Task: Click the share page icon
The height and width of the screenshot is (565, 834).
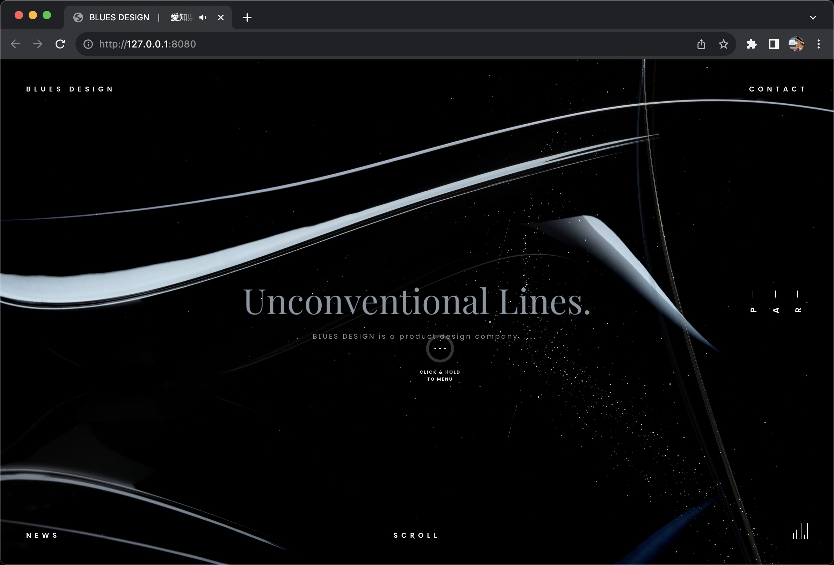Action: [x=701, y=44]
